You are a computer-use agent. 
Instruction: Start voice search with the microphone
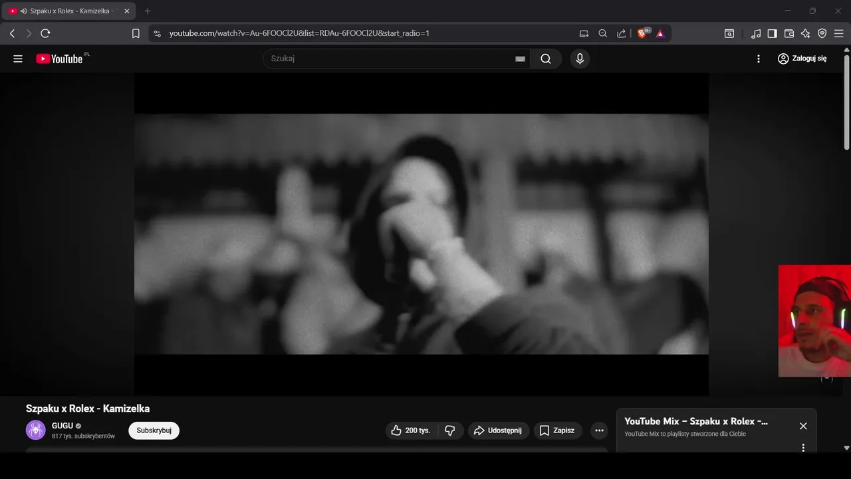pyautogui.click(x=580, y=59)
